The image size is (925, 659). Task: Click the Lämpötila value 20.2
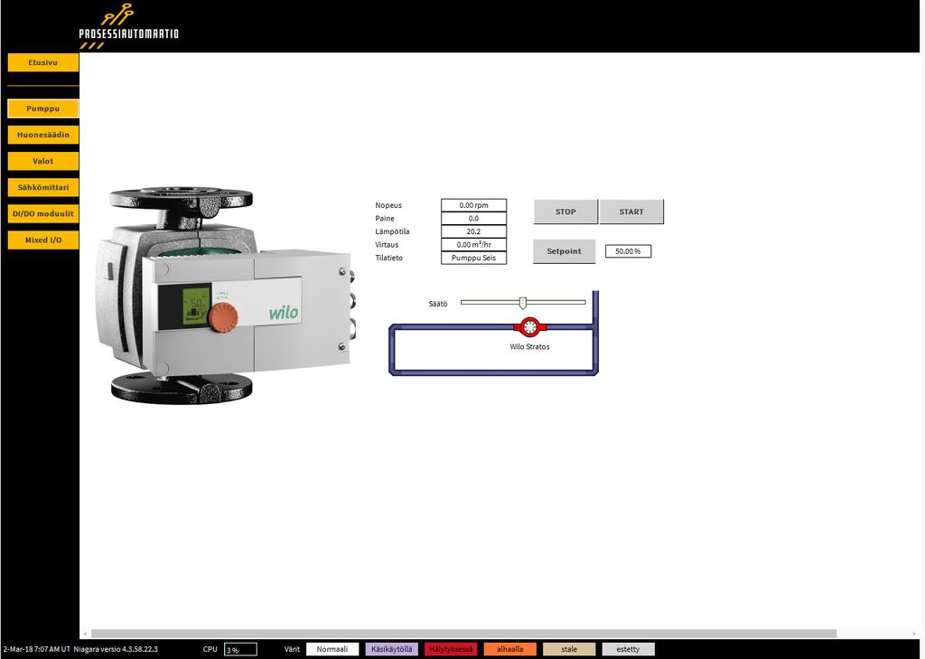[473, 231]
